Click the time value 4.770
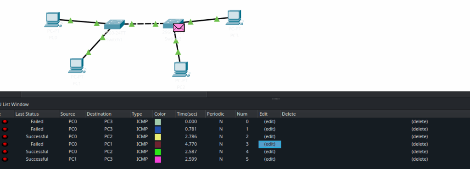The width and height of the screenshot is (470, 169). [x=191, y=144]
